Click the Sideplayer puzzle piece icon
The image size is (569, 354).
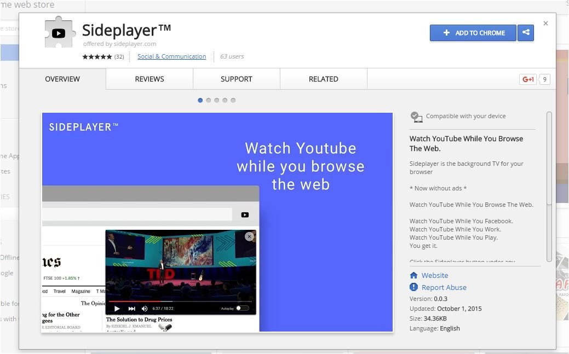[60, 33]
